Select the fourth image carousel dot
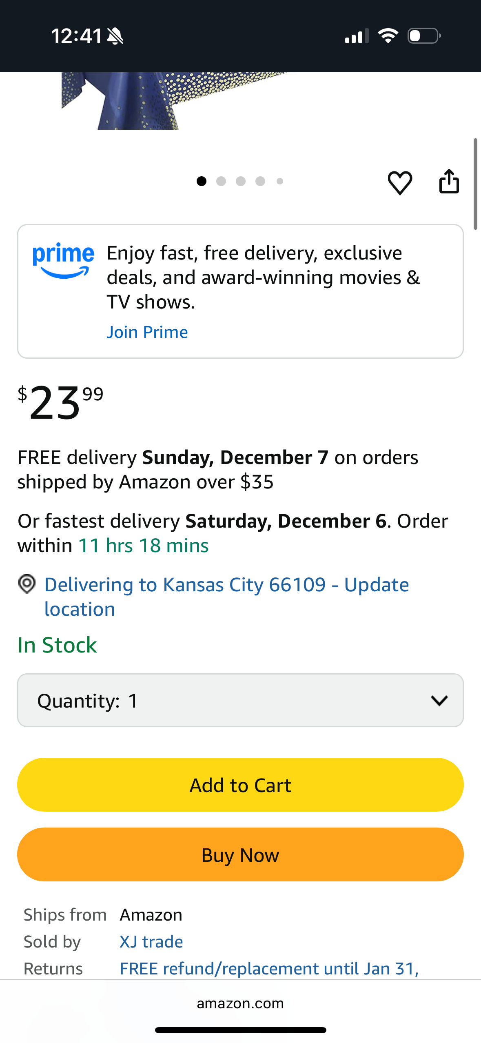Viewport: 481px width, 1043px height. coord(260,181)
